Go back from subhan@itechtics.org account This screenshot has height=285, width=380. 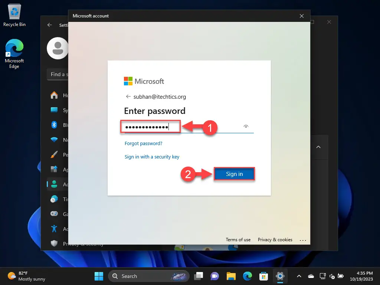click(x=128, y=96)
